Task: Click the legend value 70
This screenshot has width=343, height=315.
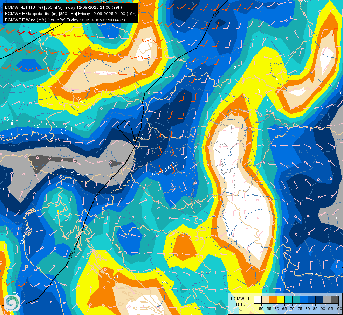Action: click(292, 309)
